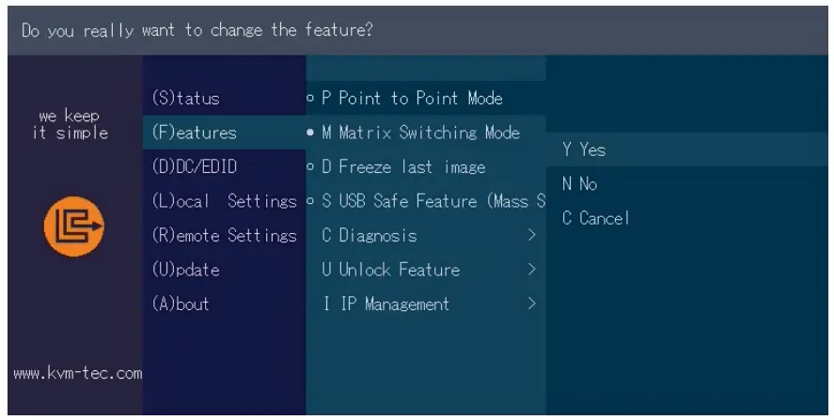Open the (S)tatus menu
This screenshot has height=420, width=834.
click(185, 99)
